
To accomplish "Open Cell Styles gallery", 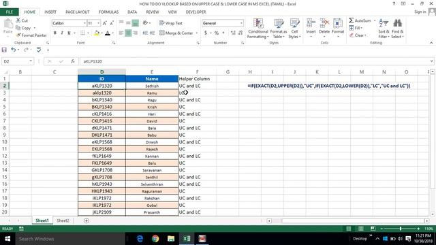I will 294,29.
